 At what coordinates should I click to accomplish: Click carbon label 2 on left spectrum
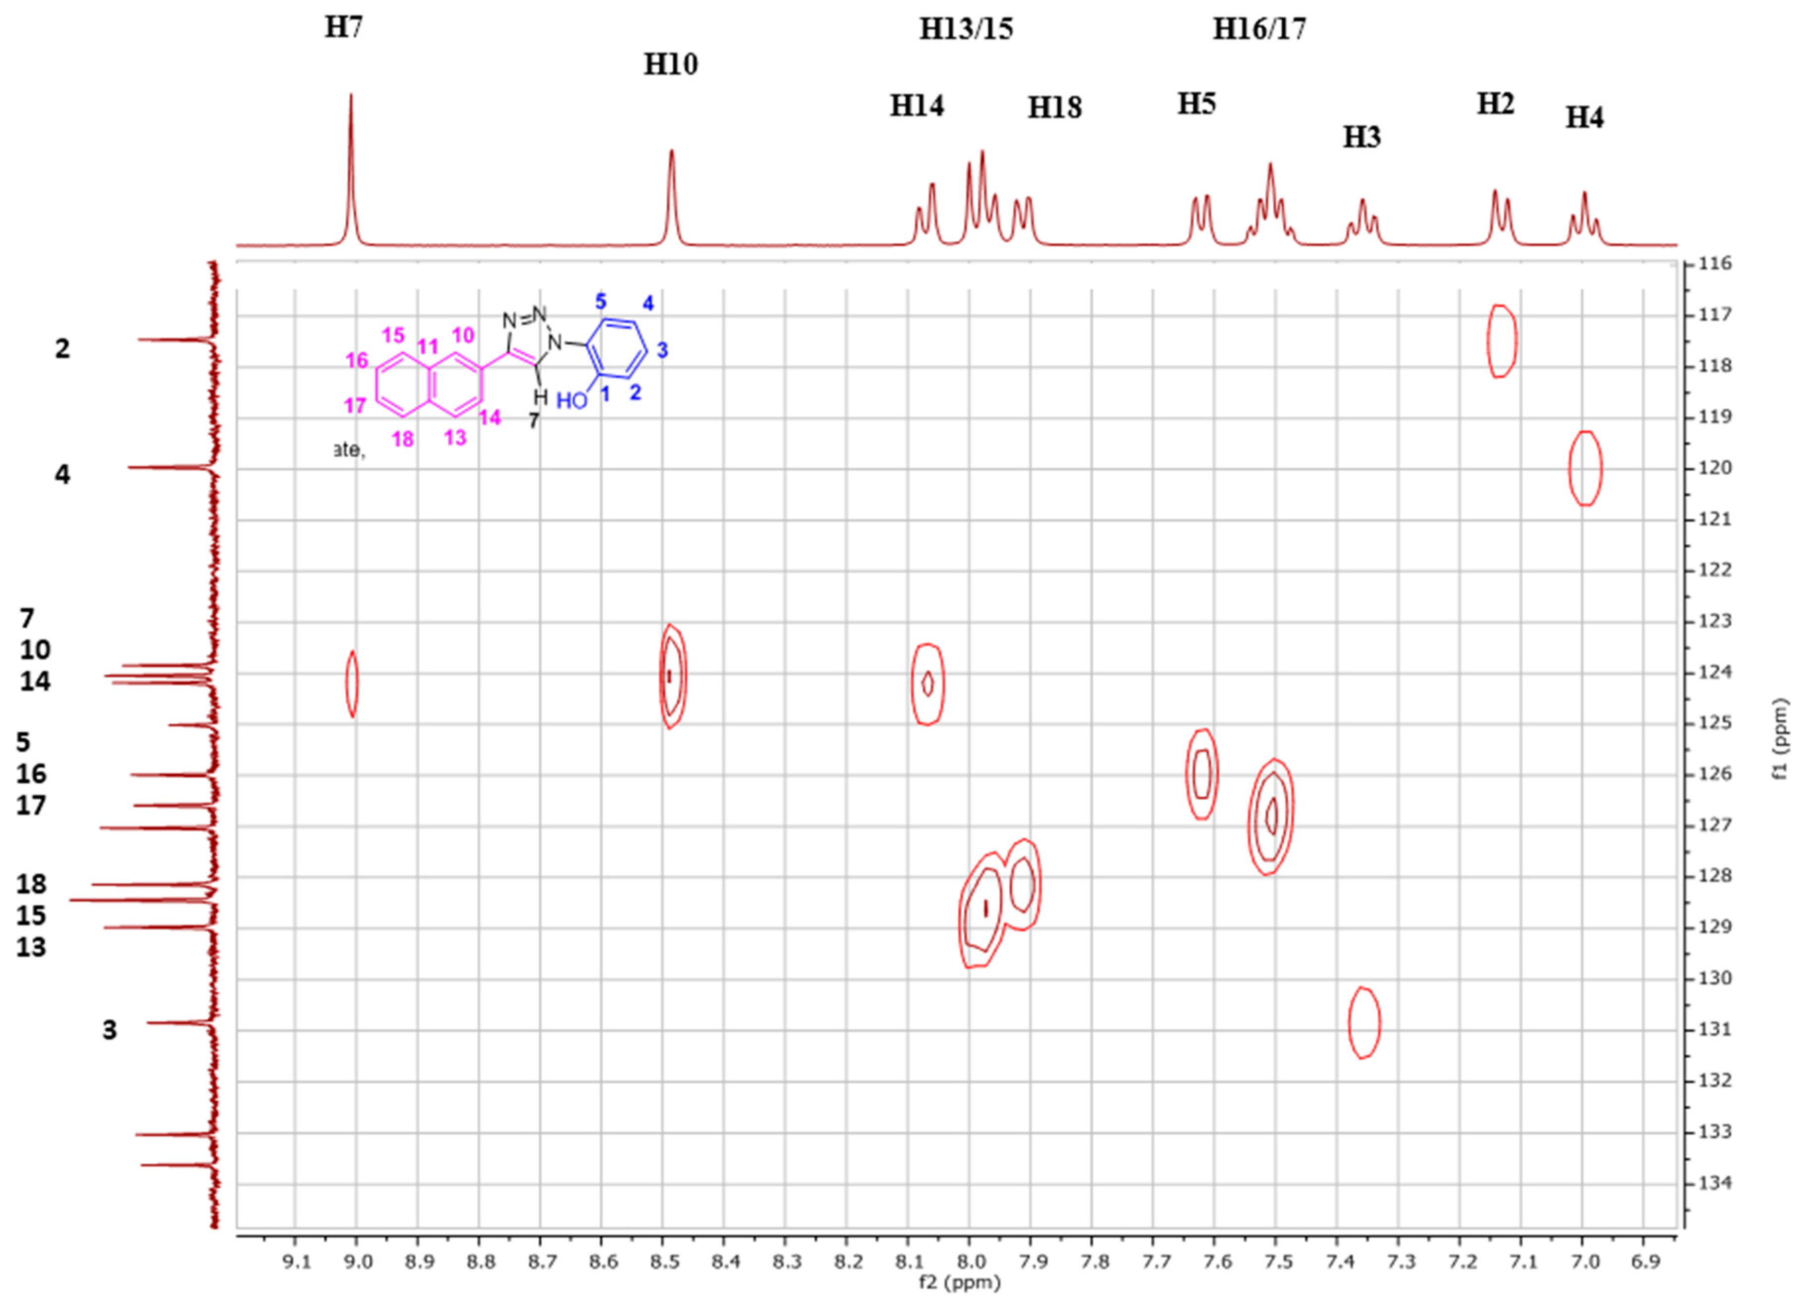click(62, 348)
